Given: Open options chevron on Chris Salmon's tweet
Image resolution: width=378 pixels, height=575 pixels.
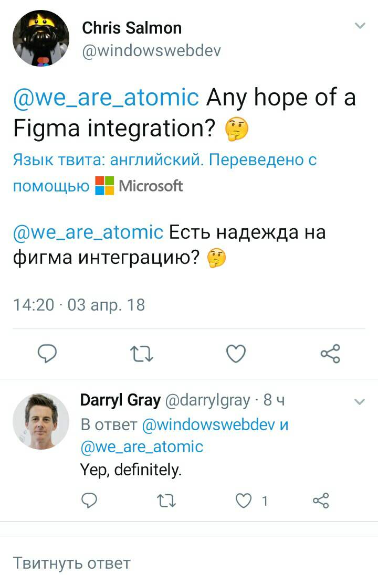Looking at the screenshot, I should tap(360, 26).
